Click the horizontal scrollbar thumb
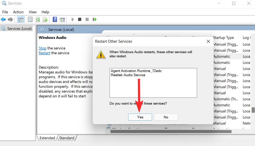Viewport: 255px width, 146px height. (171, 131)
